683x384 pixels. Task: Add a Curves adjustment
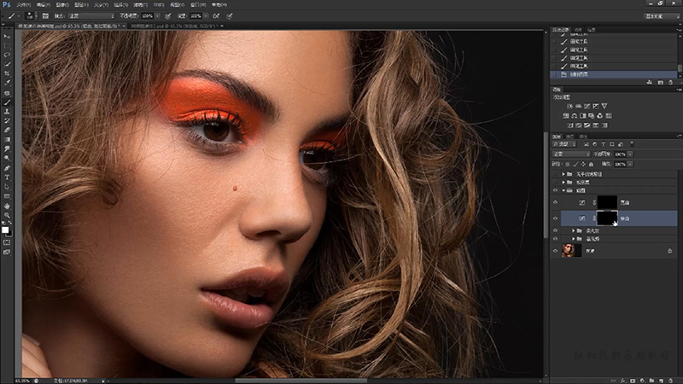pyautogui.click(x=587, y=106)
